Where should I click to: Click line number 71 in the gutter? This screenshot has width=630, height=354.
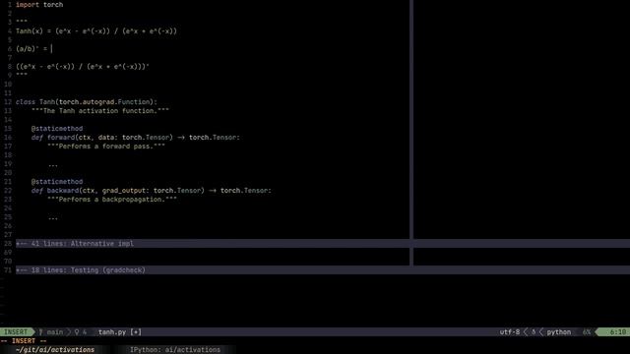(8, 270)
